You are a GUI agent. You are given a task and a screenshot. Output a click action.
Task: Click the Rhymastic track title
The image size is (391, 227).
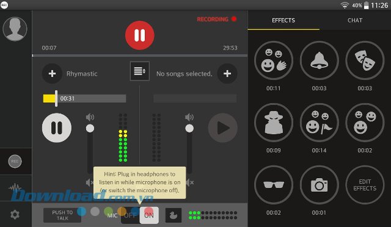click(x=82, y=74)
